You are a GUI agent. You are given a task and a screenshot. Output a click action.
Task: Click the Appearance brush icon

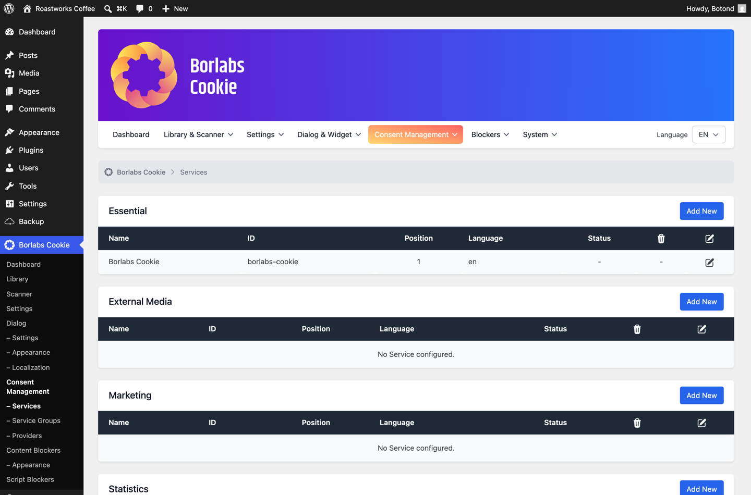tap(9, 132)
